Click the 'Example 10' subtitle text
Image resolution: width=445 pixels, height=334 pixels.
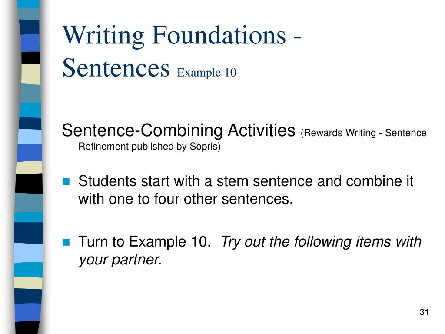point(206,72)
